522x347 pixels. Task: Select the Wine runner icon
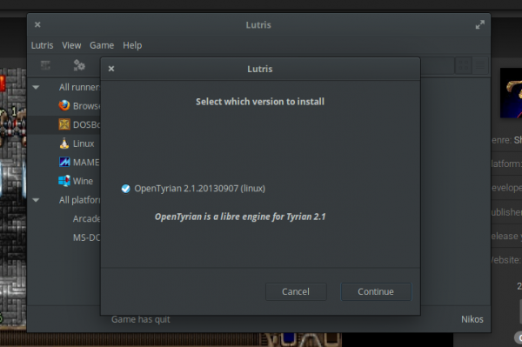coord(64,181)
